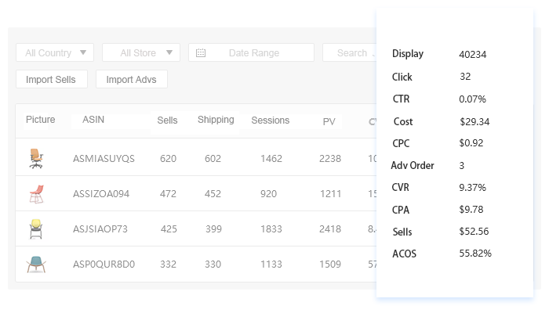549x313 pixels.
Task: Open the All Country dropdown
Action: pos(55,53)
